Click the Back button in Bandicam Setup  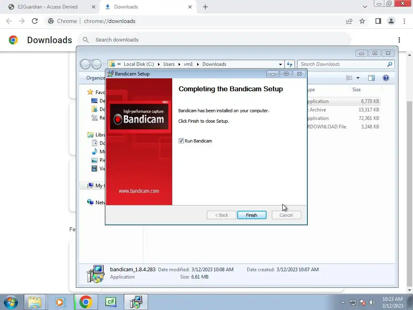(x=221, y=215)
